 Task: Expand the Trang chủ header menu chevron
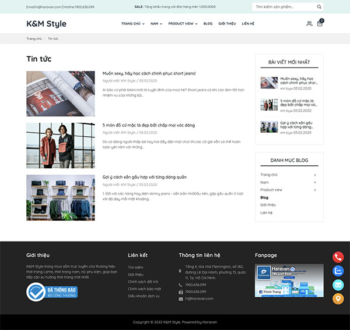pyautogui.click(x=143, y=24)
